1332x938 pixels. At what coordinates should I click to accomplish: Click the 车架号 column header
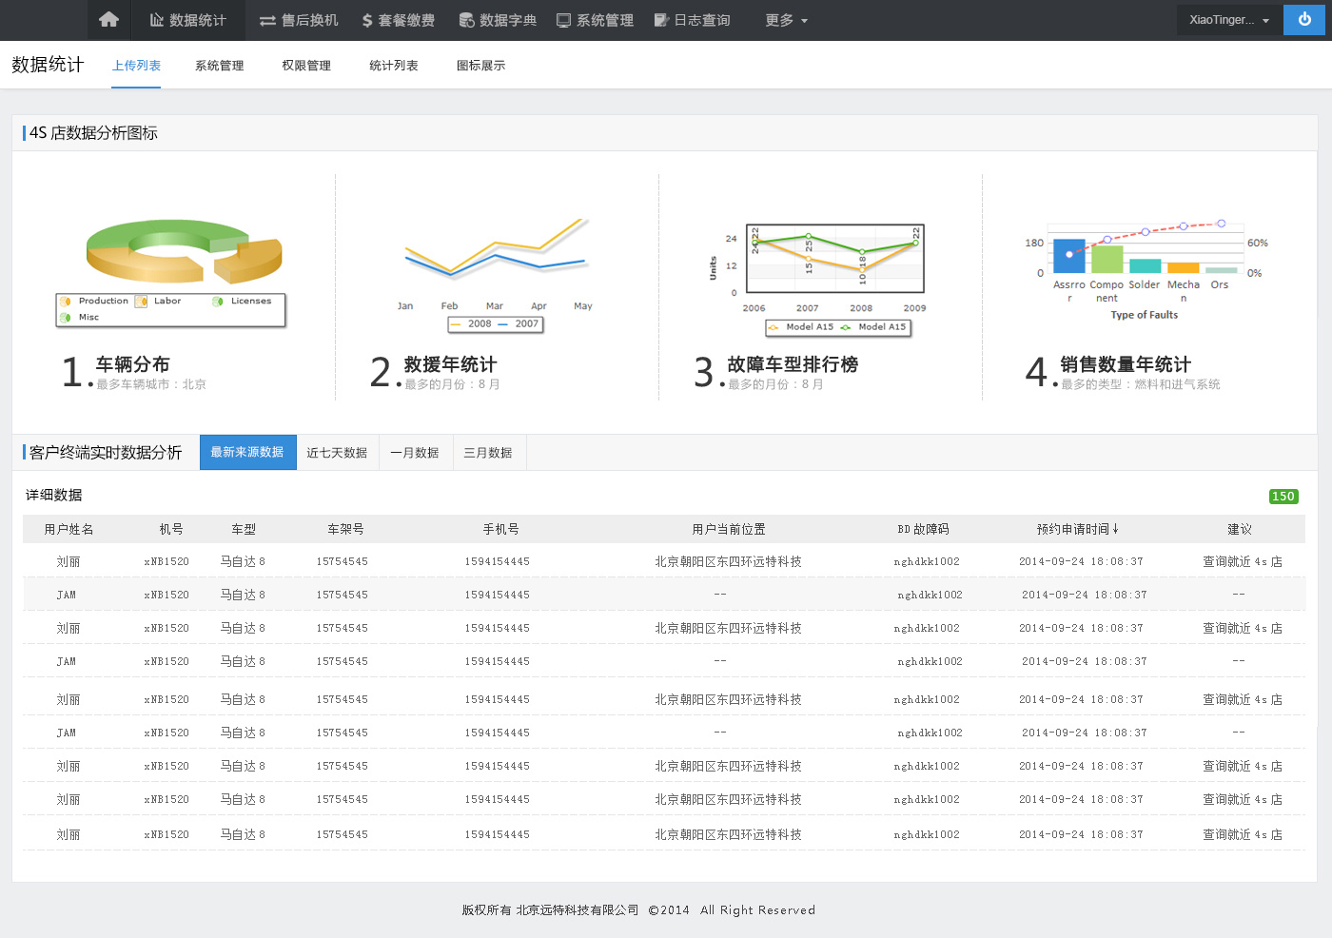345,529
